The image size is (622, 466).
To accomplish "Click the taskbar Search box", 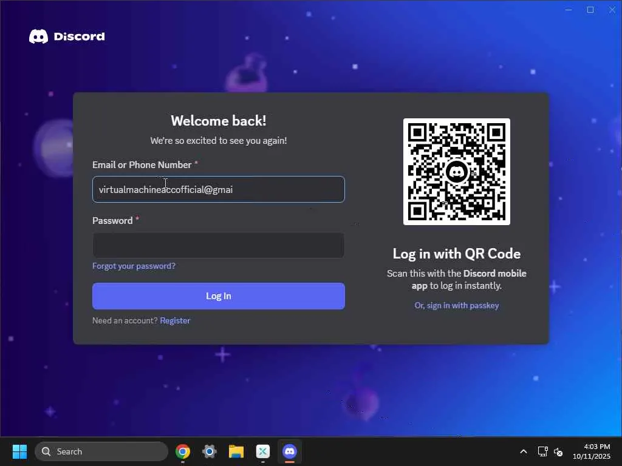I will click(x=101, y=451).
